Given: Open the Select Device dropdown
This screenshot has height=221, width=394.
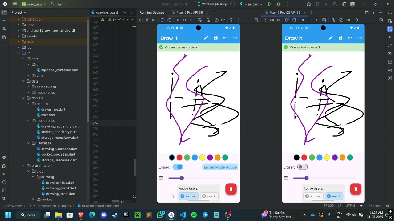Looking at the screenshot, I should 175,4.
